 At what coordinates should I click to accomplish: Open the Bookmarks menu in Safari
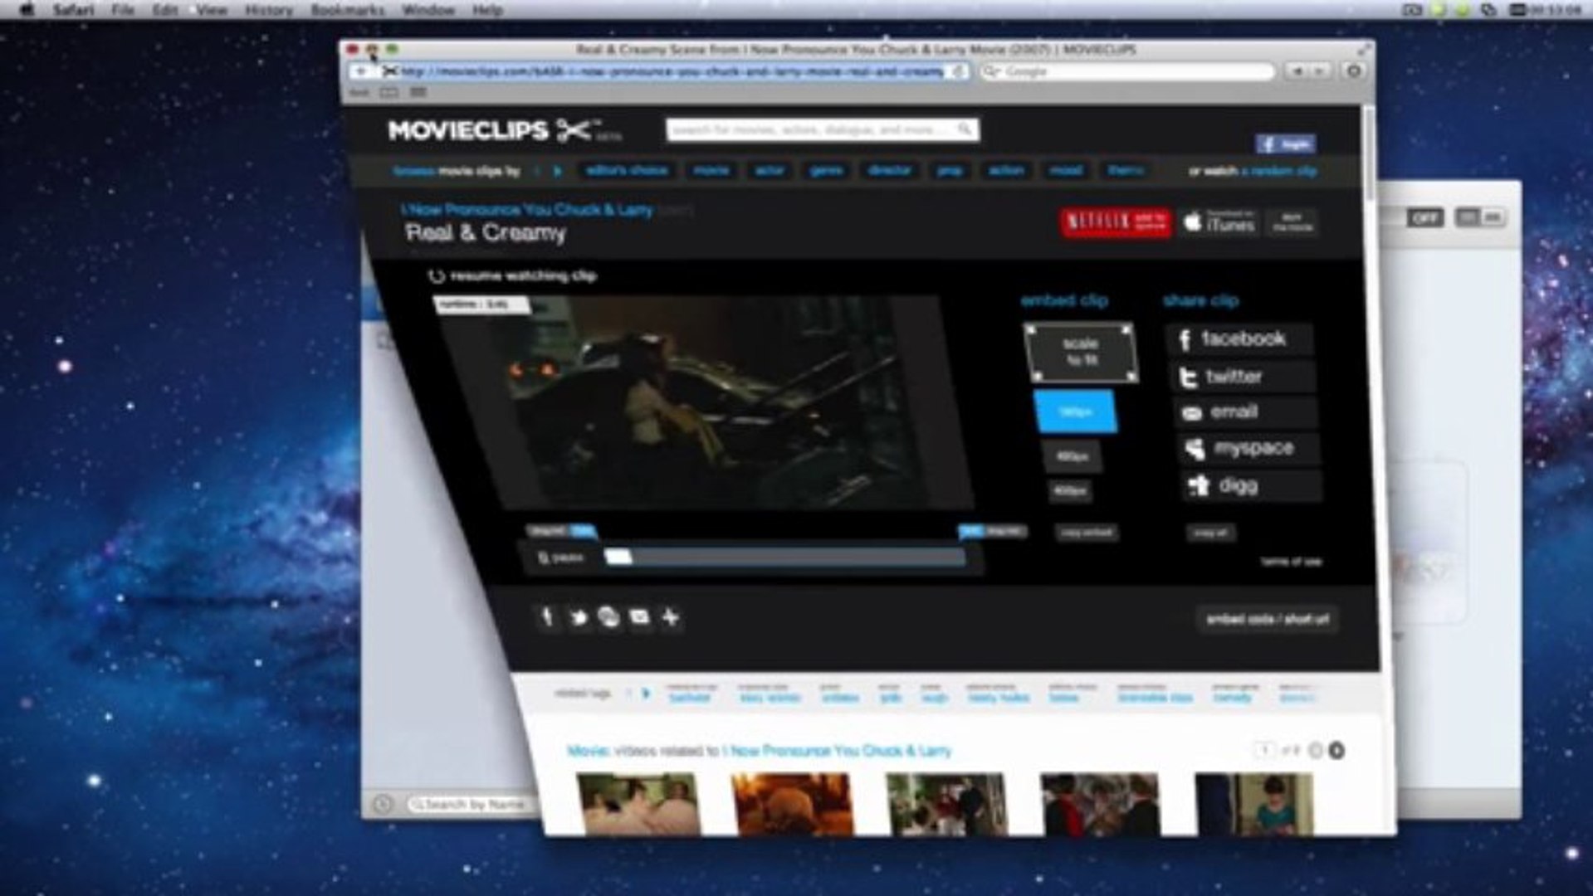[x=346, y=10]
